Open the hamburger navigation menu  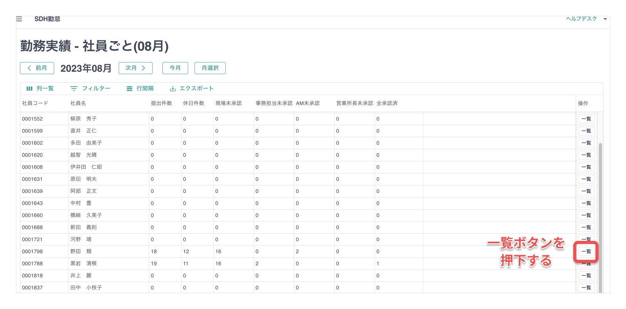pos(19,19)
